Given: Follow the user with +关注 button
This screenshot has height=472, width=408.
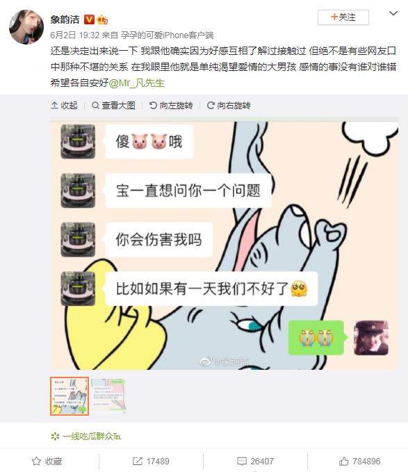Looking at the screenshot, I should [343, 17].
